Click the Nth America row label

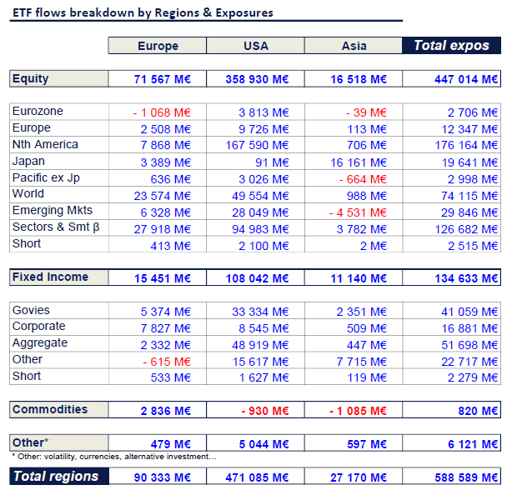[45, 145]
